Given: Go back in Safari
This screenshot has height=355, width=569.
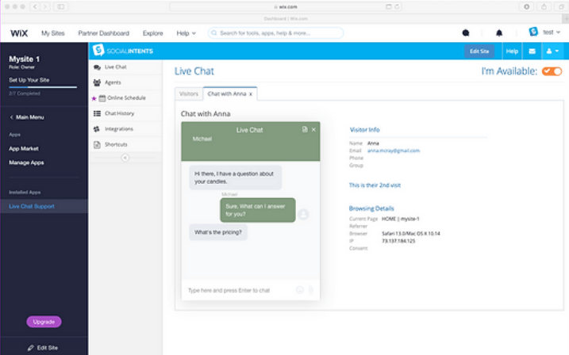Looking at the screenshot, I should point(35,6).
